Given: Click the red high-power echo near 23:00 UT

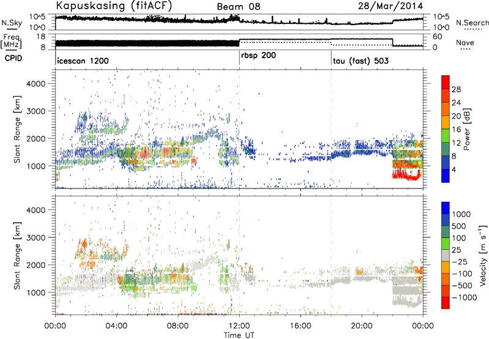Looking at the screenshot, I should click(x=407, y=175).
